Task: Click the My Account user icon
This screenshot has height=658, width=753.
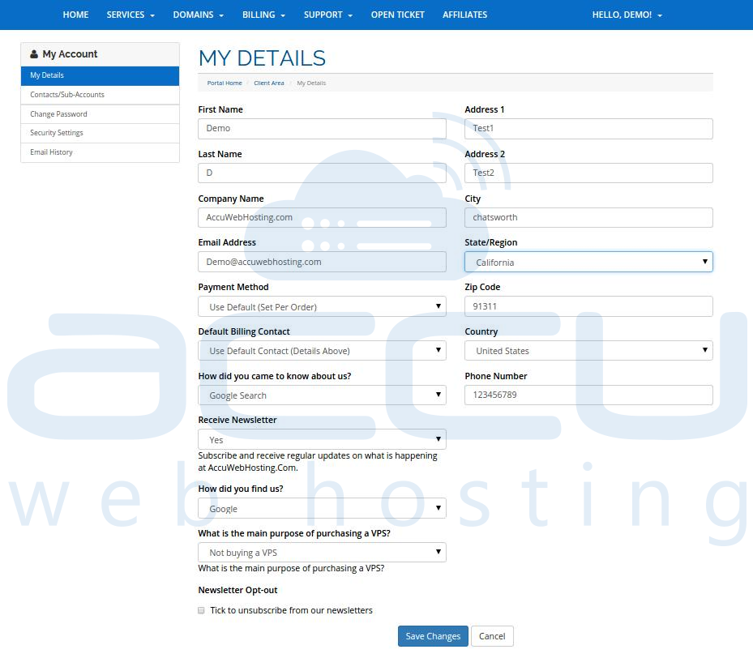Action: [x=33, y=54]
